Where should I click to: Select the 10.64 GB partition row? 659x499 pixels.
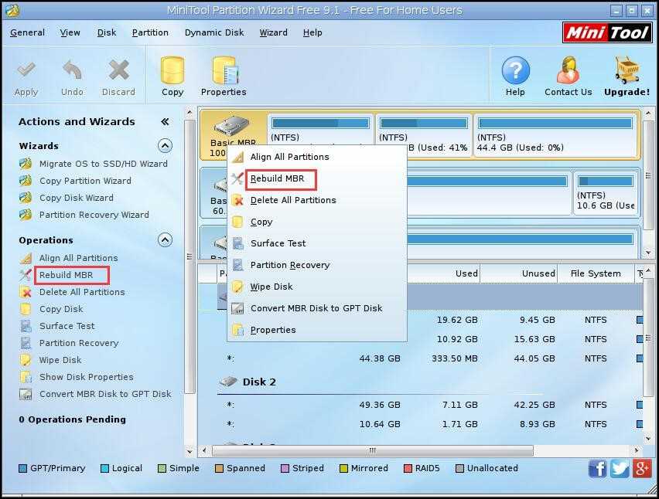[x=420, y=424]
